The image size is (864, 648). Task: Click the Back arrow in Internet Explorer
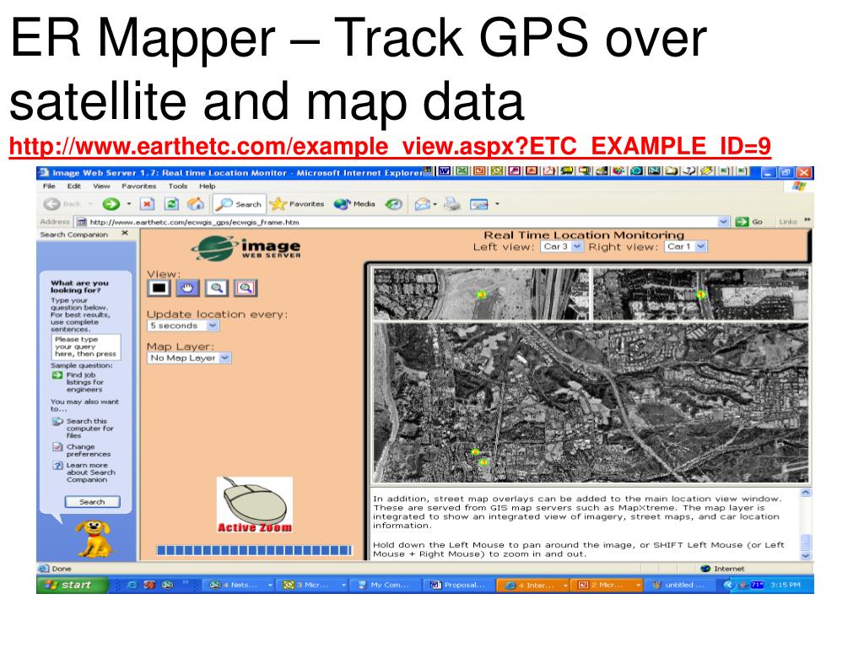click(x=52, y=204)
